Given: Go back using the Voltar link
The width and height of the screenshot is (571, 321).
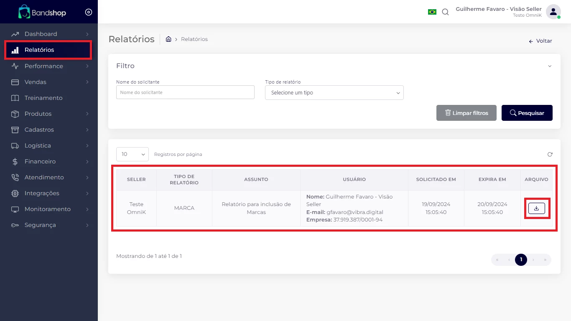Looking at the screenshot, I should tap(540, 41).
